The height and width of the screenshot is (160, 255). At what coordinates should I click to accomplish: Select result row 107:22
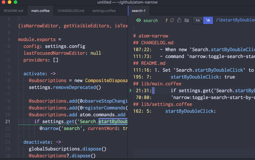(x=194, y=50)
